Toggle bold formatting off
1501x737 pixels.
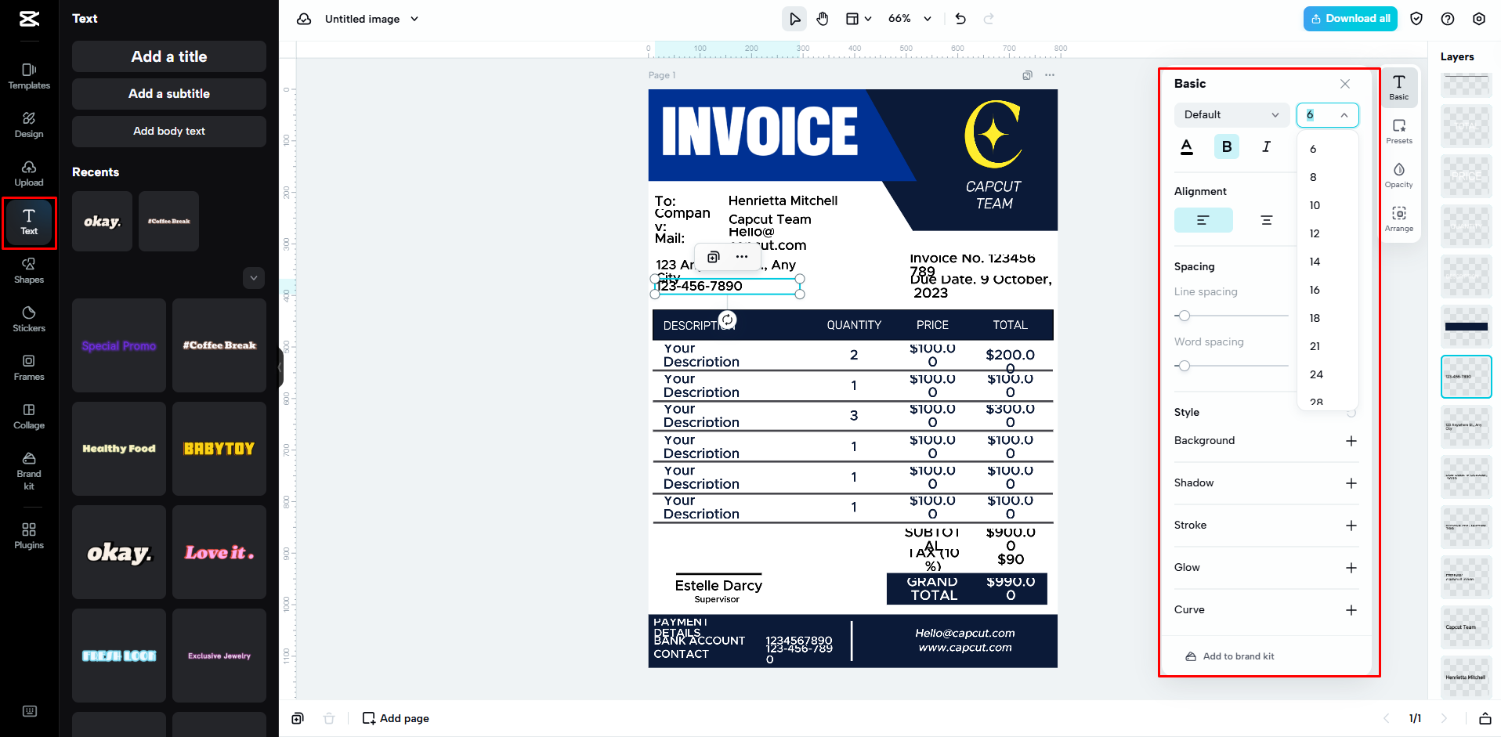[x=1226, y=146]
